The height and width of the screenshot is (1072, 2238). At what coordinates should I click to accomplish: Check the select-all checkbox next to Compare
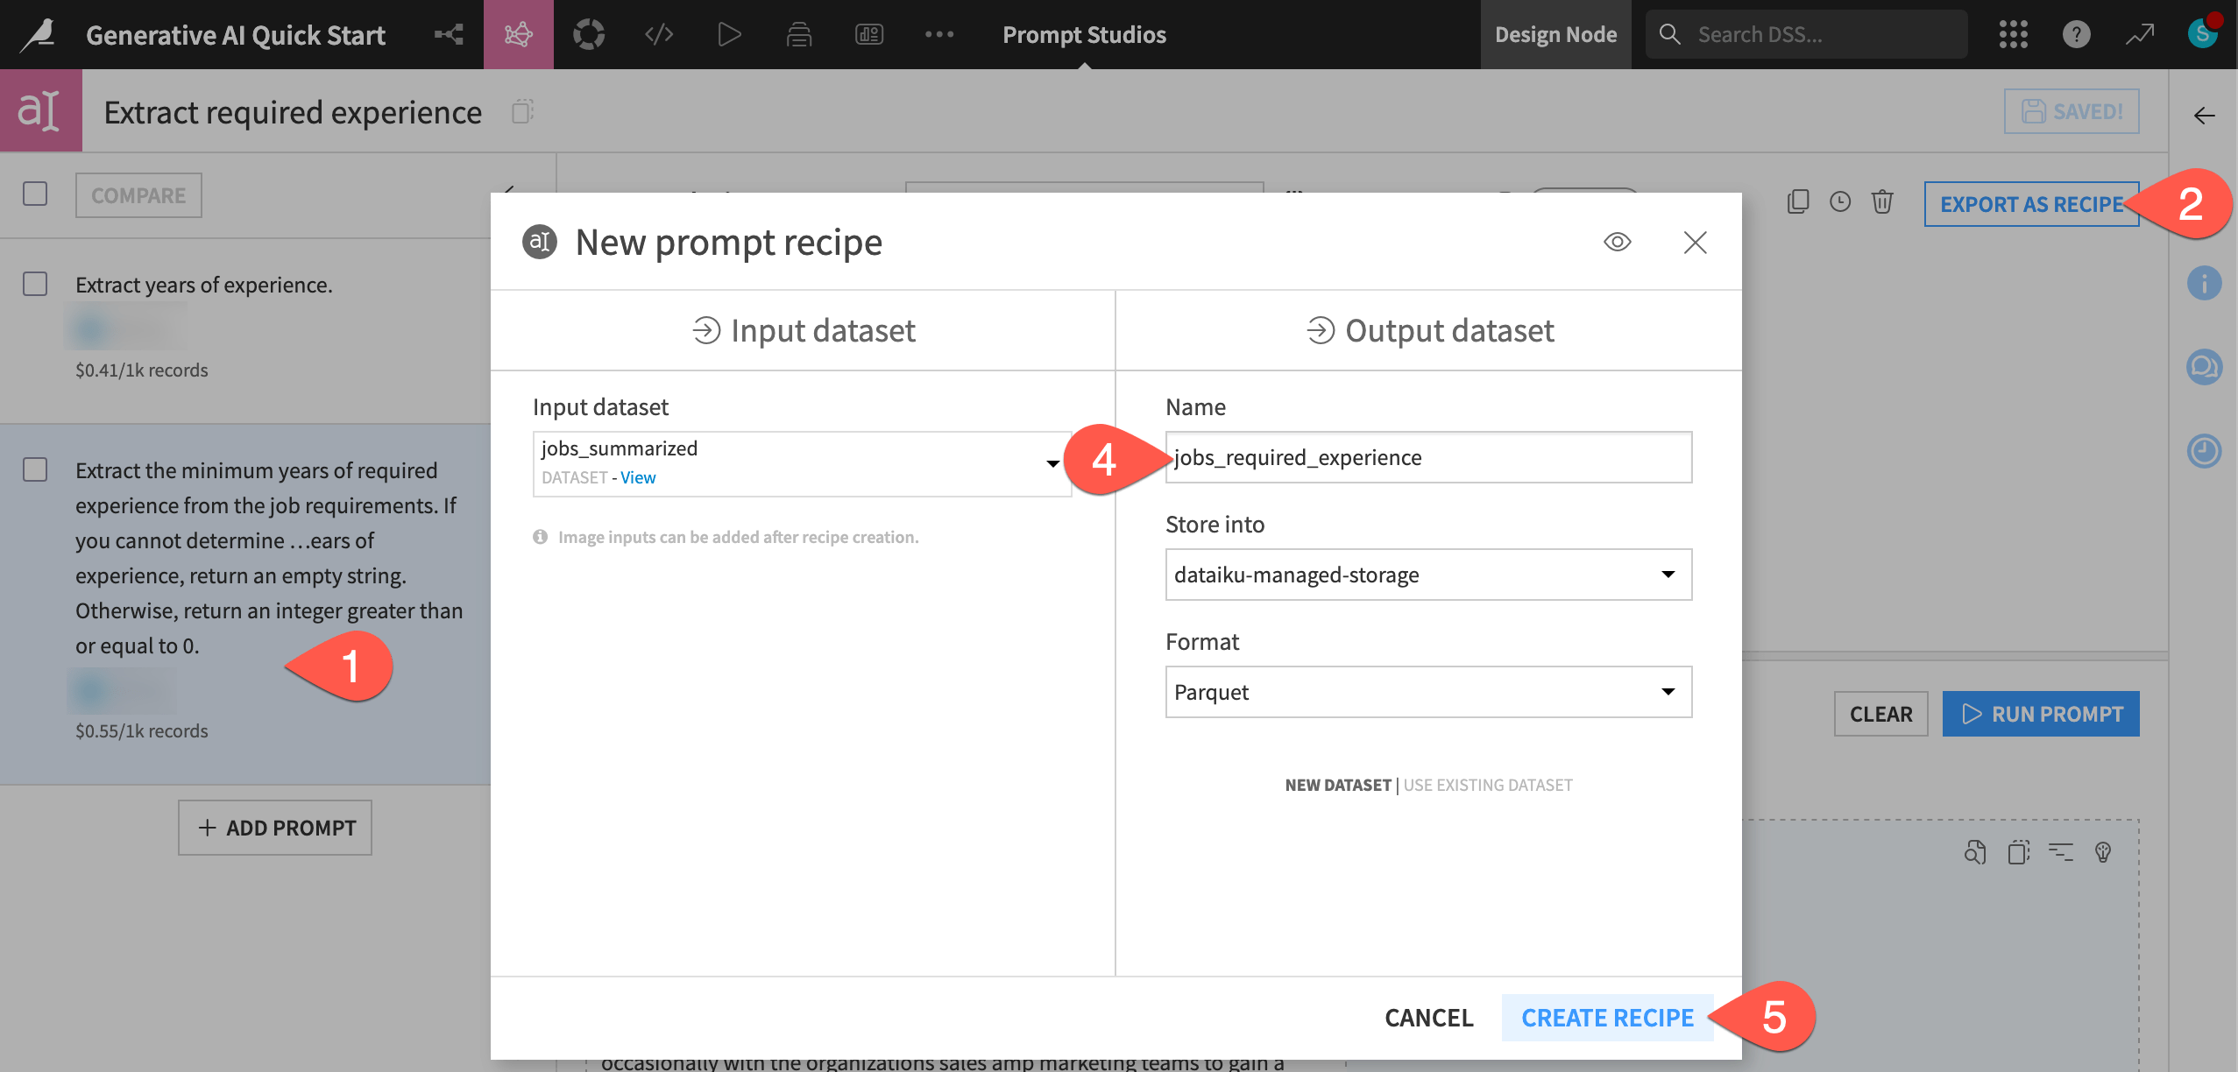coord(35,194)
